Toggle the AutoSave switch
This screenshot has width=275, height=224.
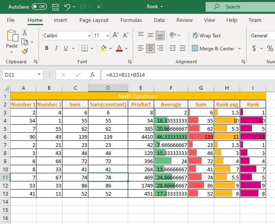39,7
